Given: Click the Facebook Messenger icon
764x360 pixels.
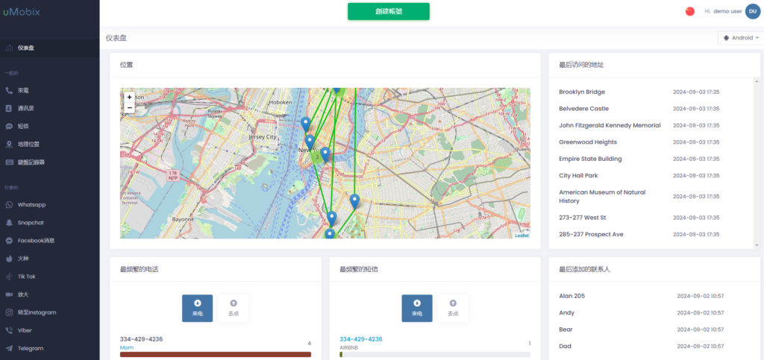Looking at the screenshot, I should (x=9, y=240).
